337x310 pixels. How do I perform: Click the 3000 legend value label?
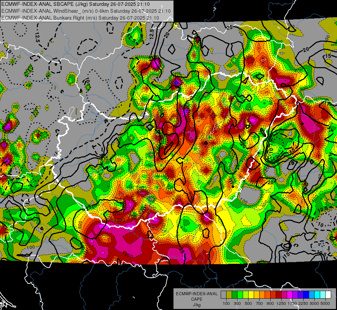(314, 303)
